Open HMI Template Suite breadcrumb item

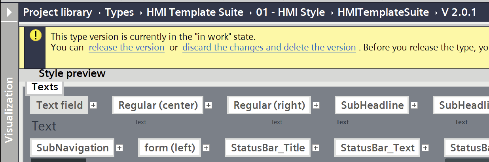(195, 12)
